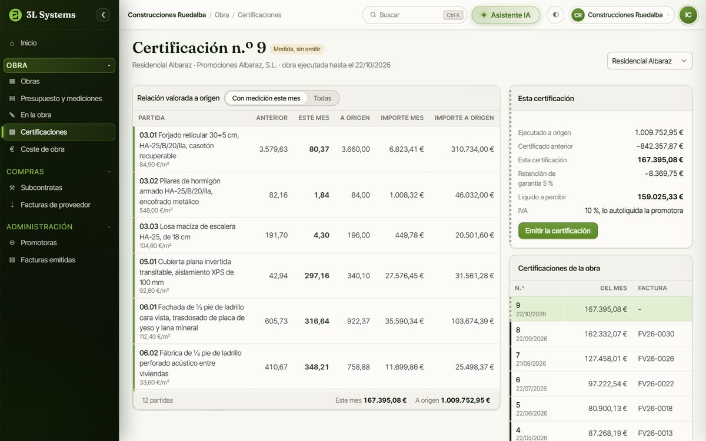
Task: Click the Promotoras icon
Action: tap(12, 242)
